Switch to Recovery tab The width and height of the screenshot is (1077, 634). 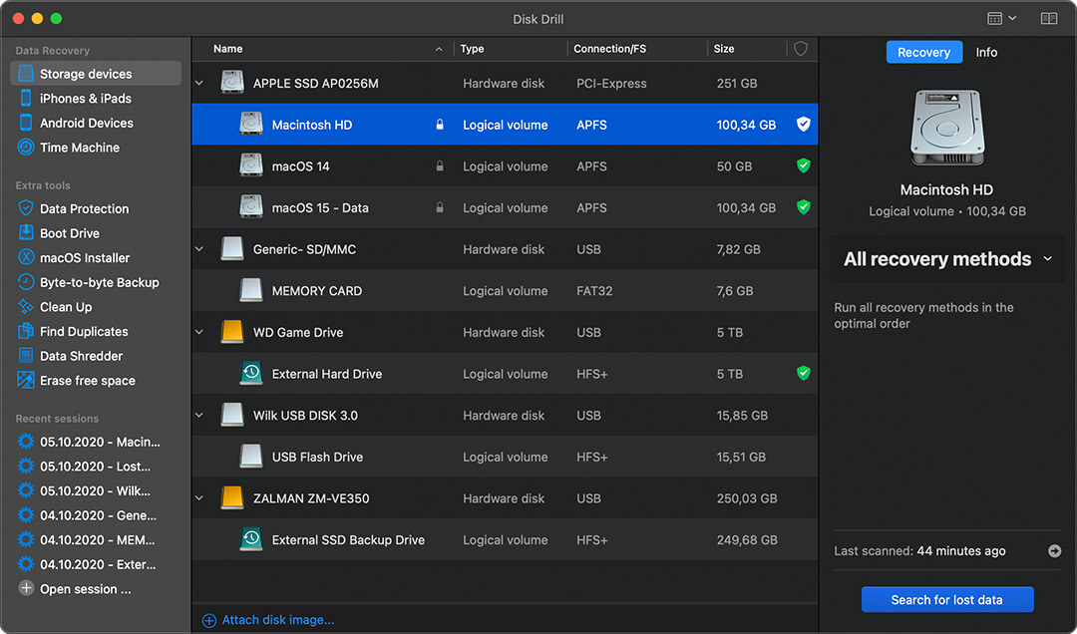coord(923,52)
